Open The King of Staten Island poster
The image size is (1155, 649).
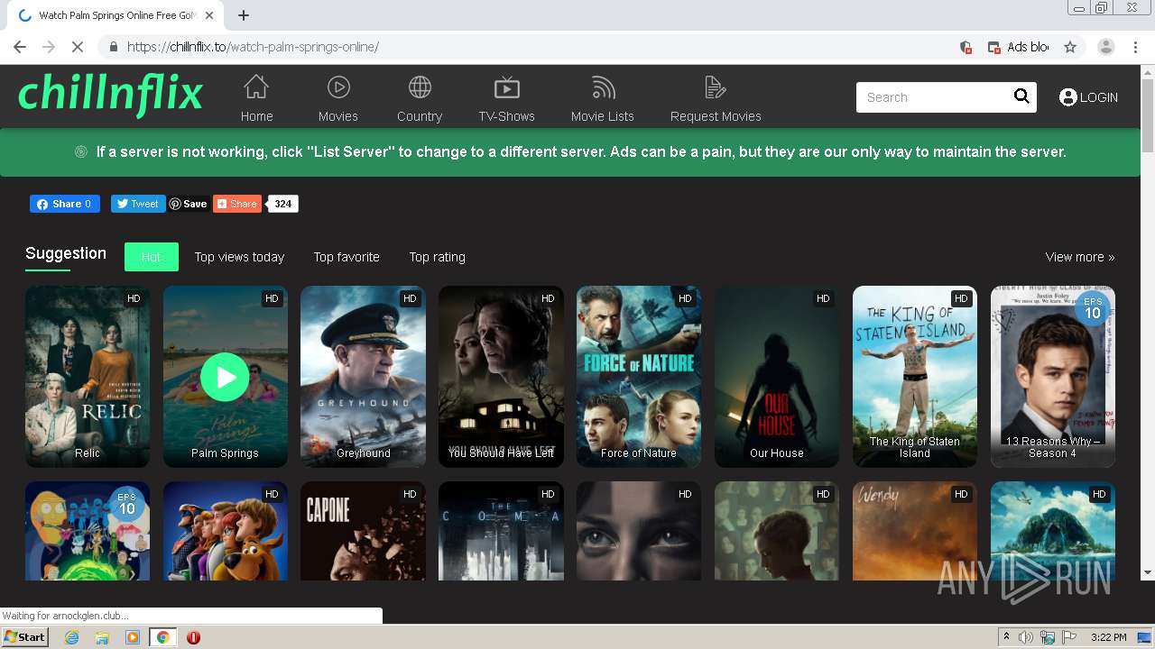click(x=915, y=377)
